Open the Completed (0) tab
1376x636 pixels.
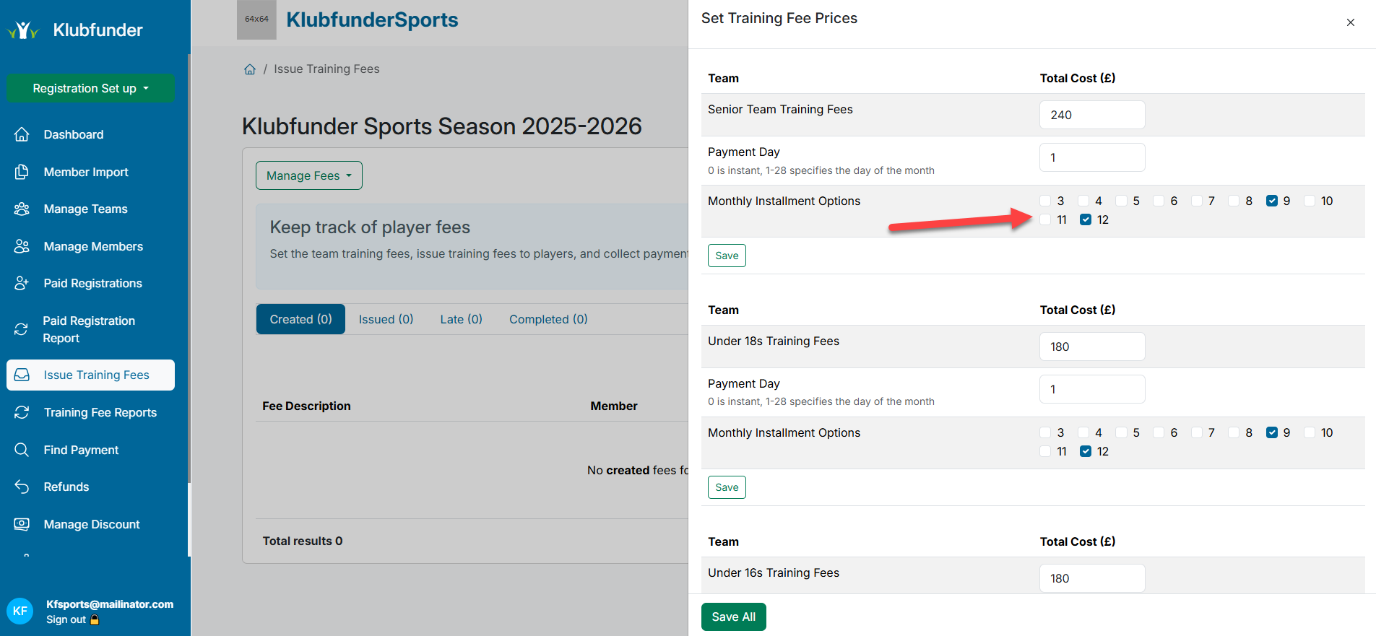click(x=548, y=319)
